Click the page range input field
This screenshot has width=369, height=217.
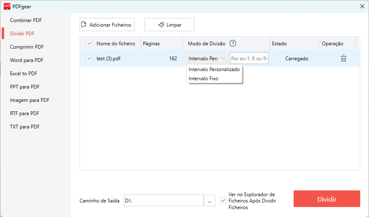pyautogui.click(x=249, y=59)
